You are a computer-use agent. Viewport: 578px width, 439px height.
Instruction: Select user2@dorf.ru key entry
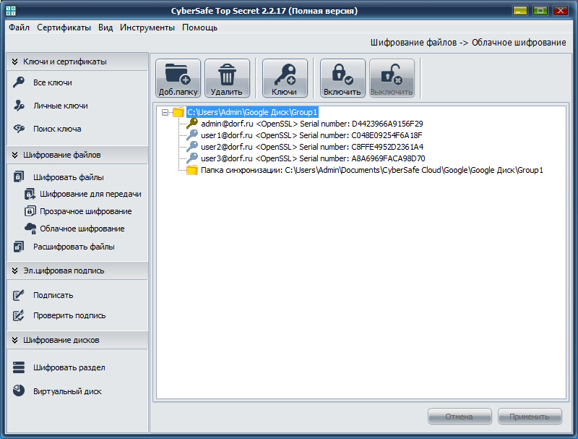coord(312,147)
